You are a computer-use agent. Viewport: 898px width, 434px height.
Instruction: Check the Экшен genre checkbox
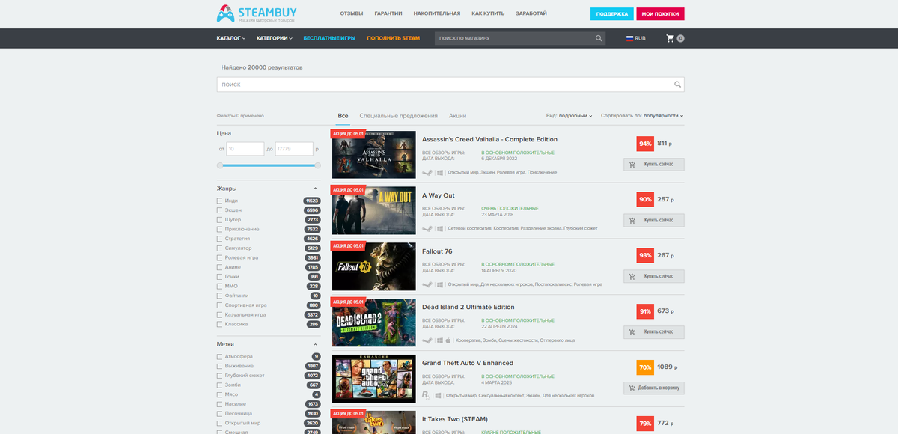click(x=219, y=210)
